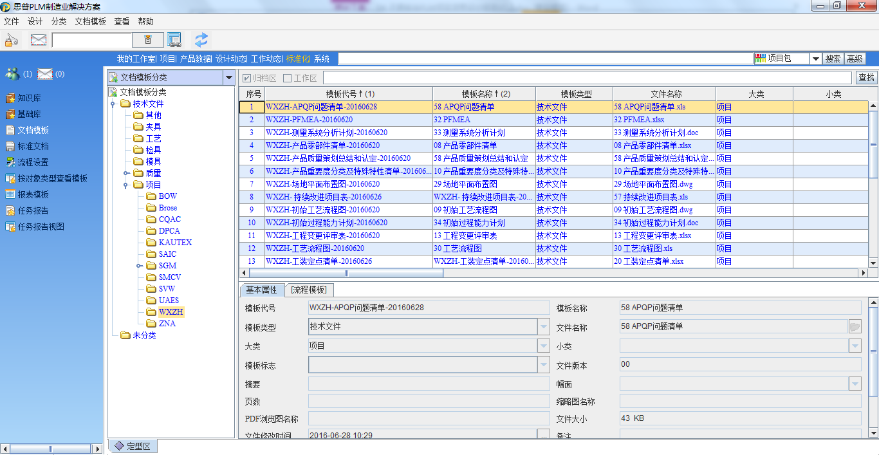This screenshot has height=455, width=879.
Task: Open 任务报告视图 in the sidebar
Action: point(40,227)
